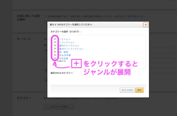177x116 pixels.
Task: Expand the 児童向けノンフィクション plus icon
Action: 55,49
